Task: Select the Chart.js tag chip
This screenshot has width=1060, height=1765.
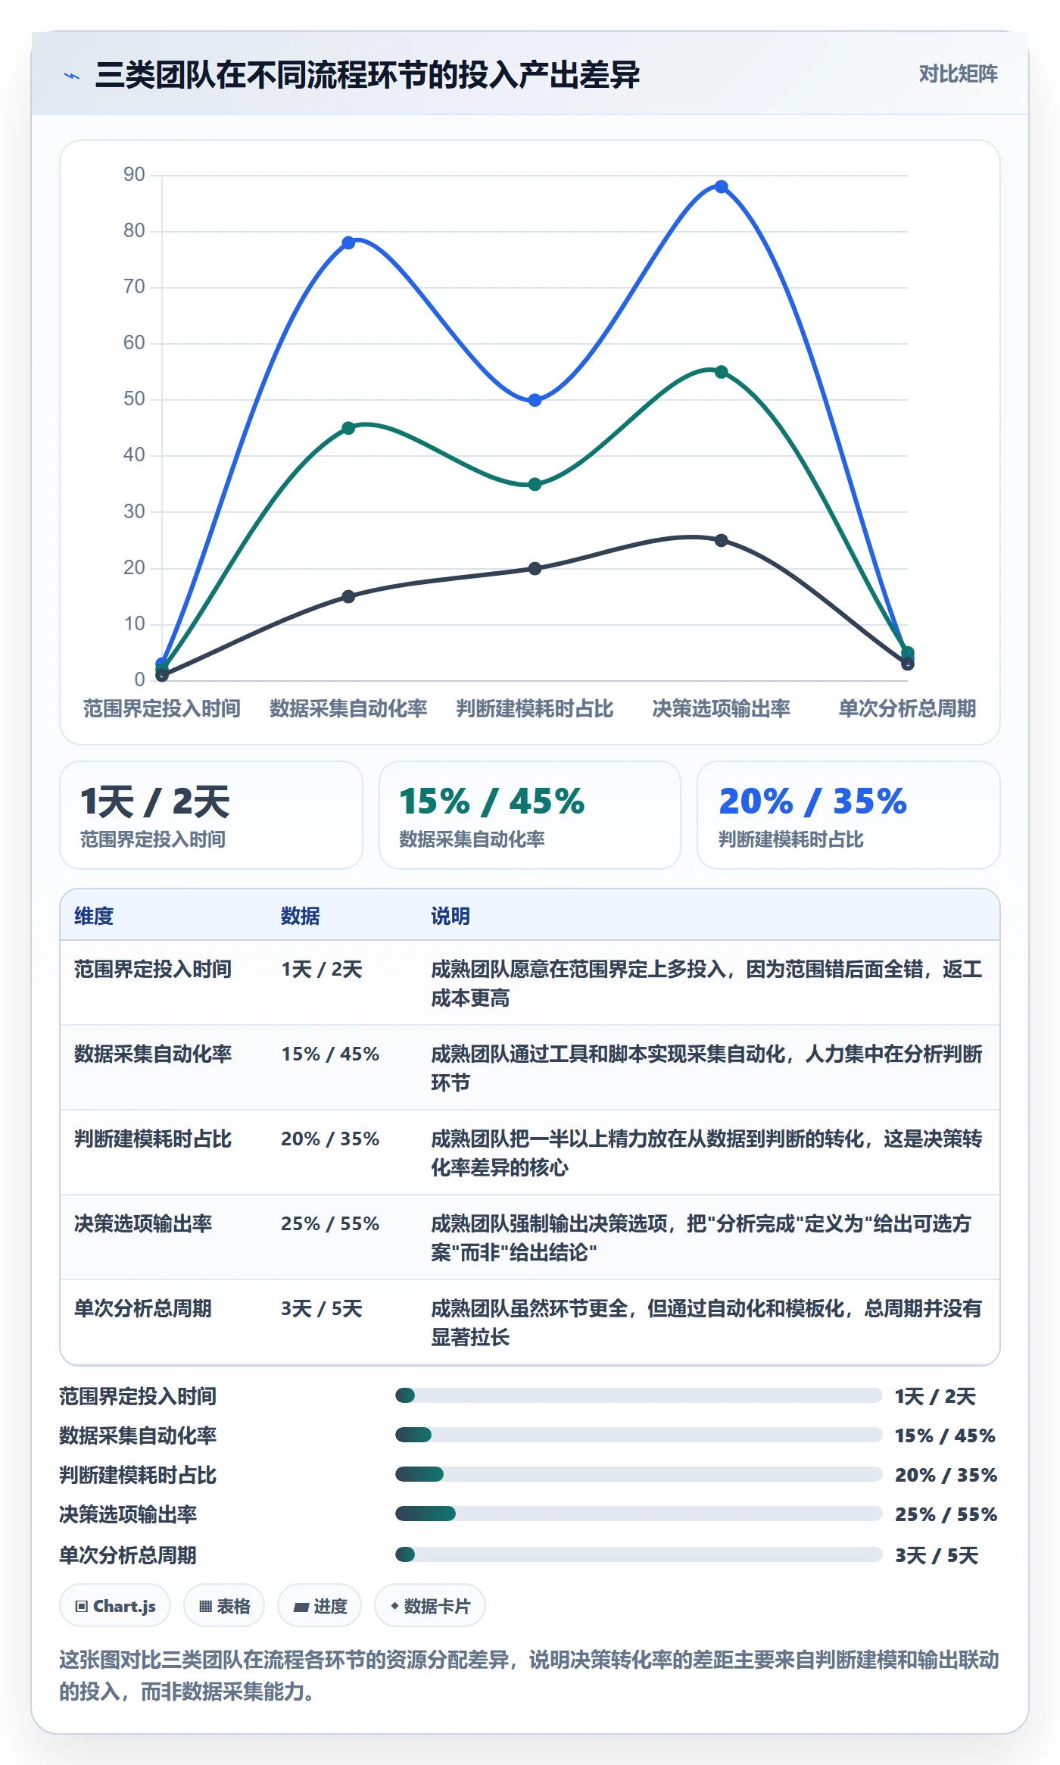Action: pos(115,1605)
